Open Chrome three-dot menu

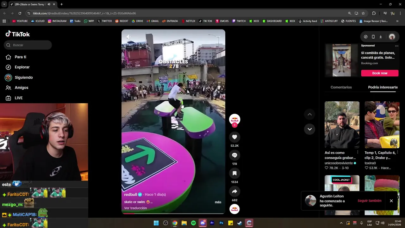point(400,13)
